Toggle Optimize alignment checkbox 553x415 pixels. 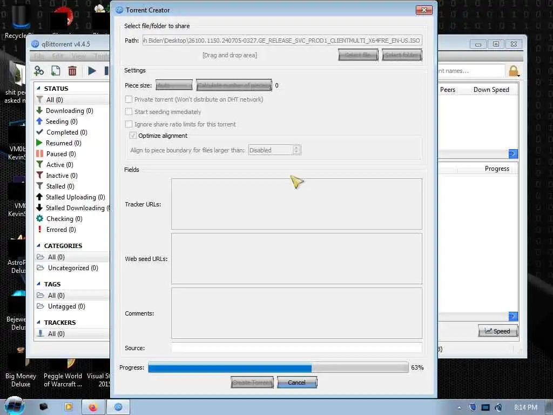pos(133,136)
